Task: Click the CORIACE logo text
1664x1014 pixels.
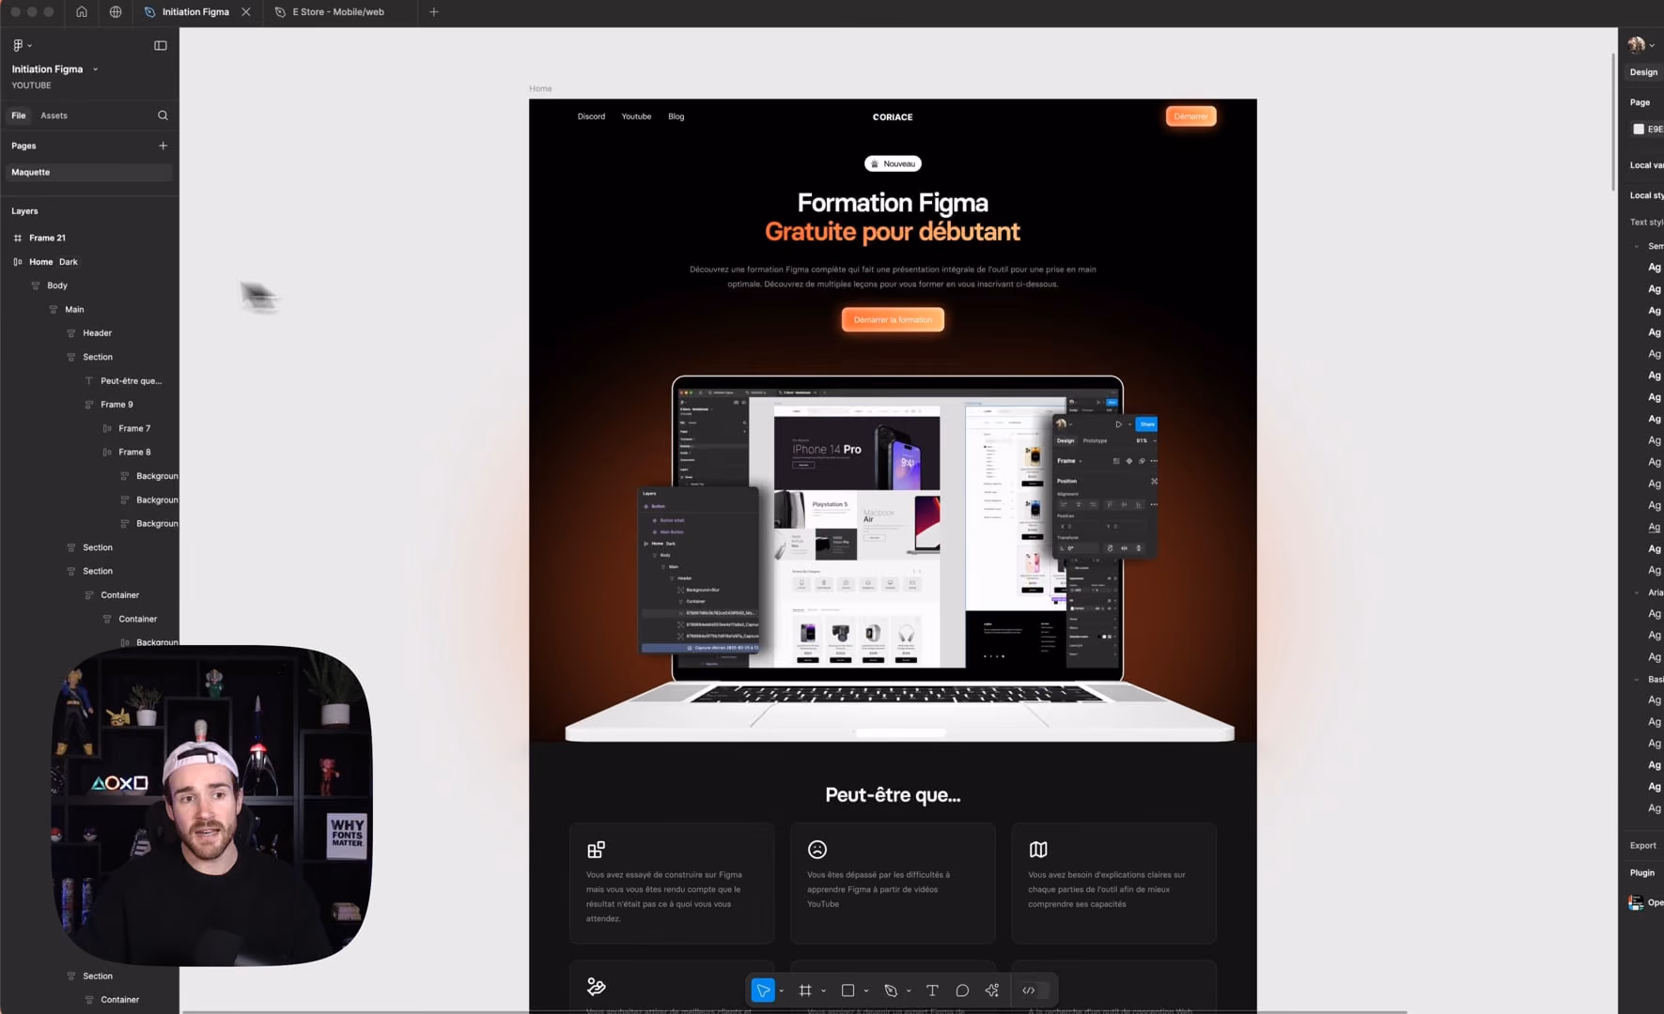Action: pos(893,117)
